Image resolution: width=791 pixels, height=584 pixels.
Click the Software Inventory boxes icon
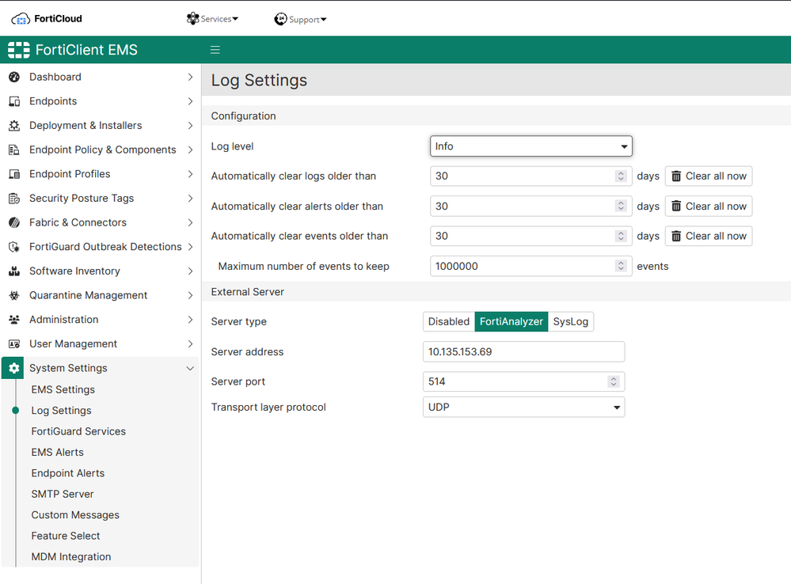[x=14, y=271]
